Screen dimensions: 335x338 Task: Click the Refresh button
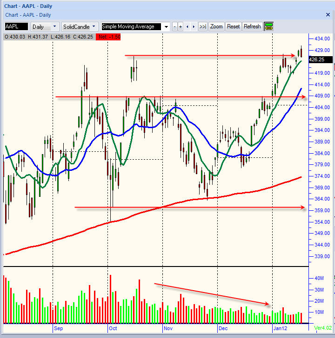coord(252,26)
